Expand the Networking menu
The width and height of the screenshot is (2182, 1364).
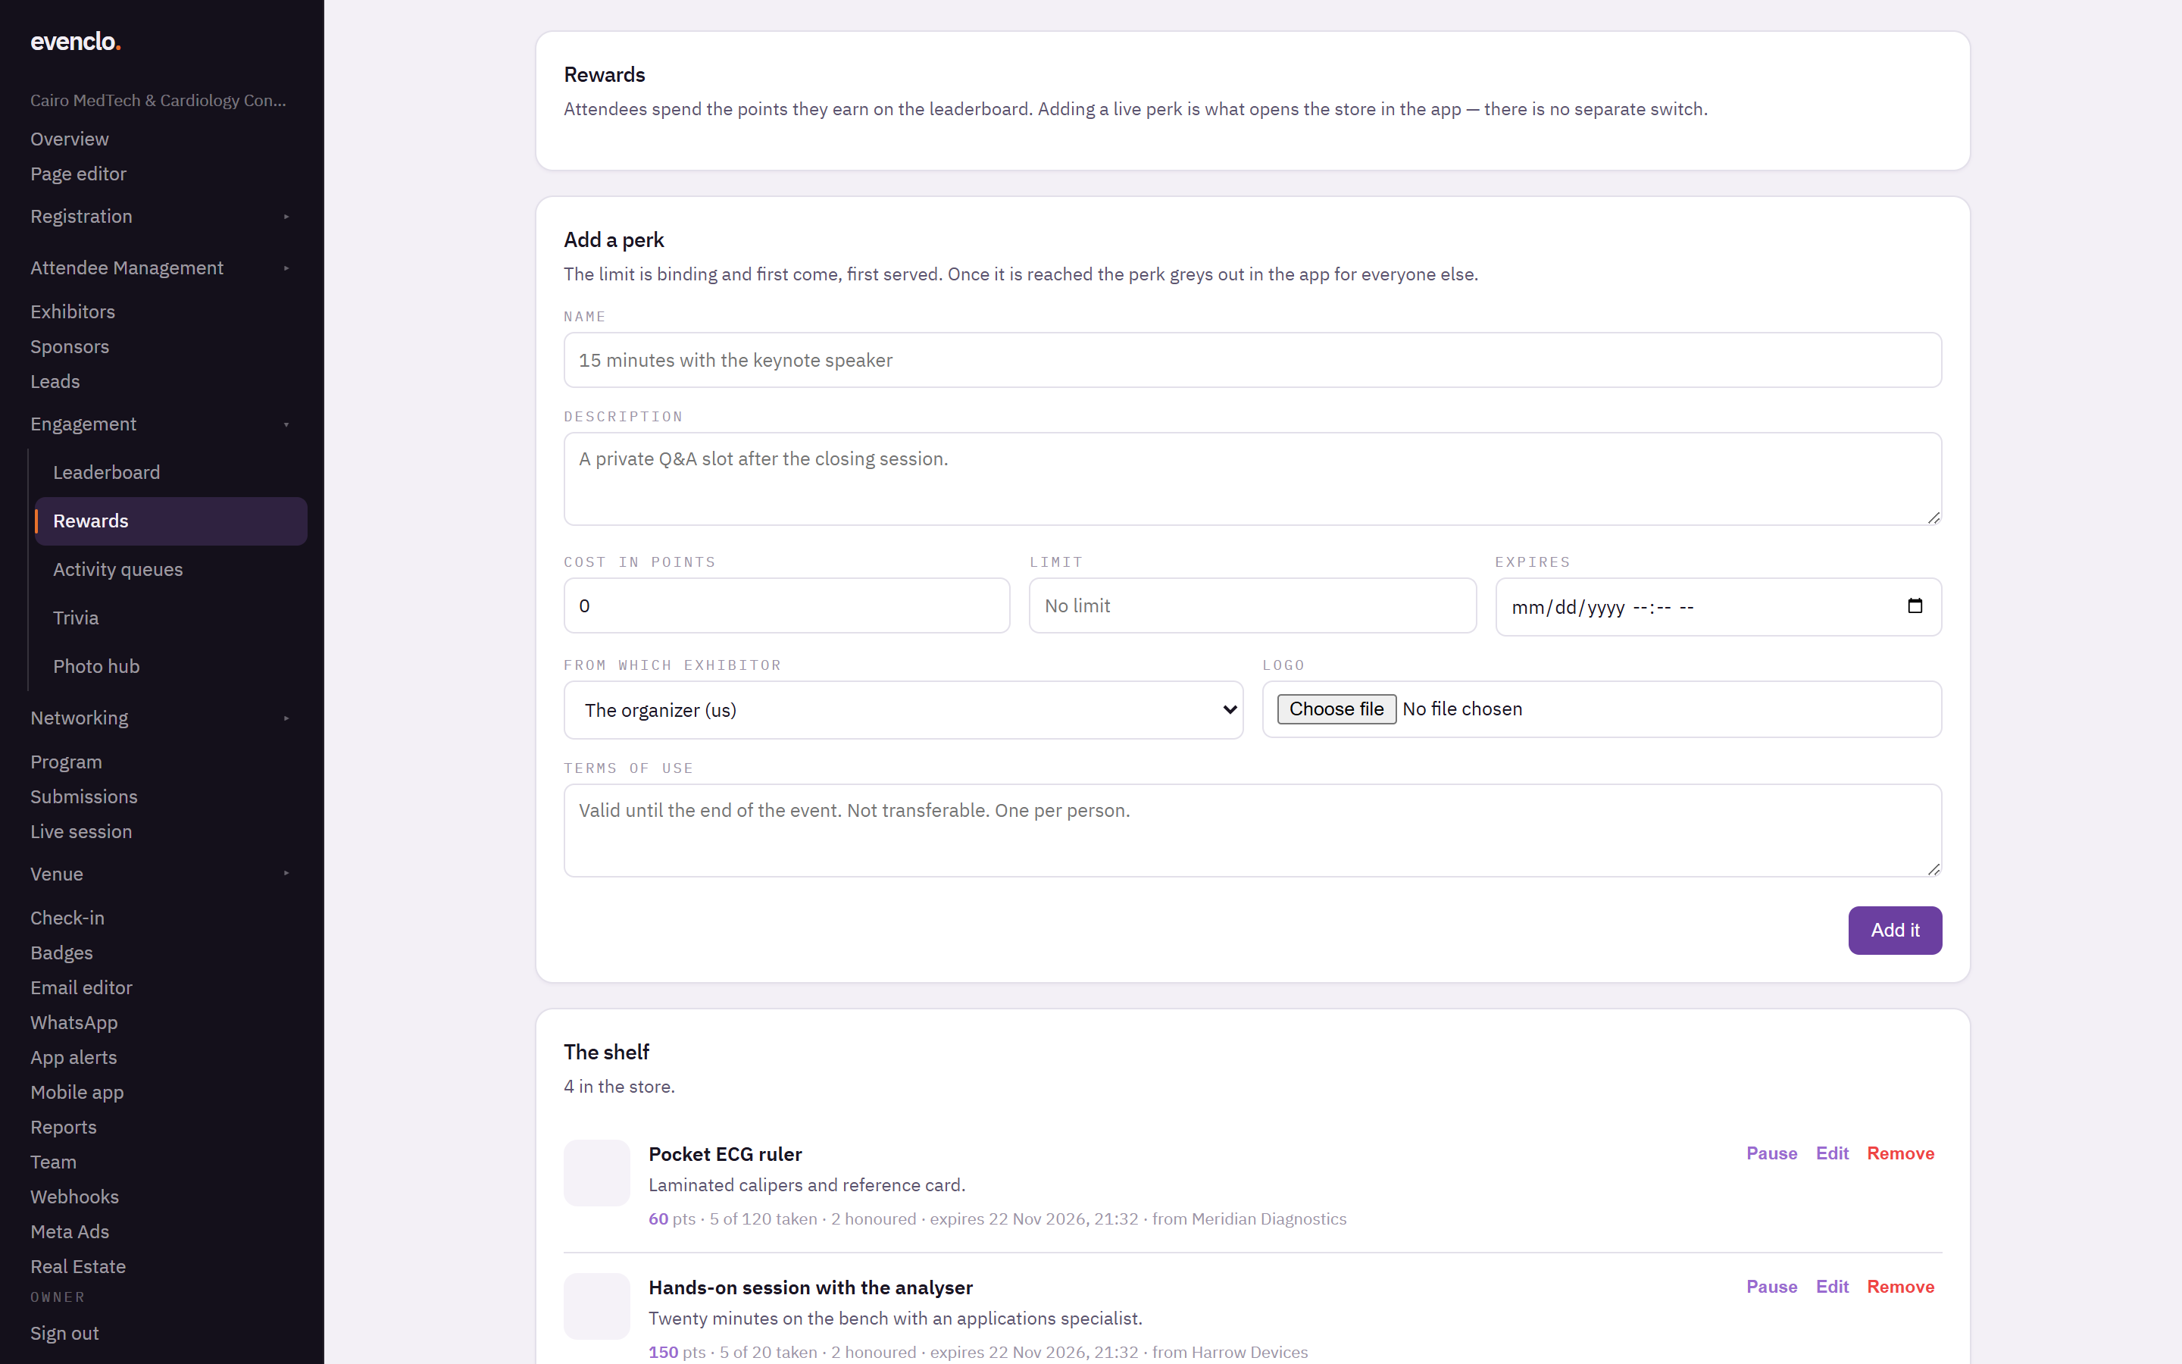point(161,718)
